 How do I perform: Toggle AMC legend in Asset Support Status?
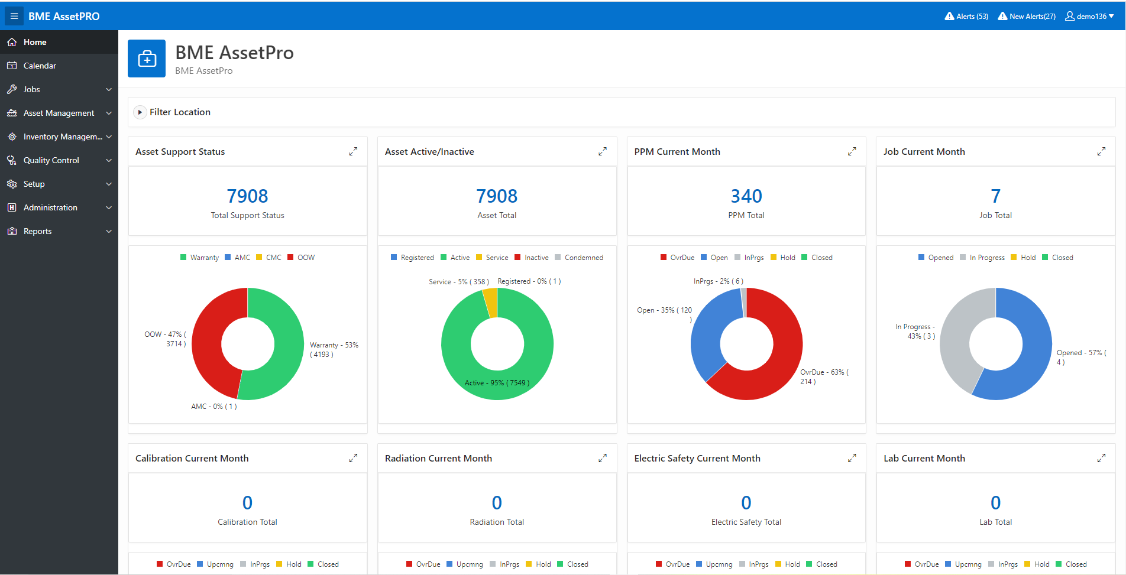point(237,257)
